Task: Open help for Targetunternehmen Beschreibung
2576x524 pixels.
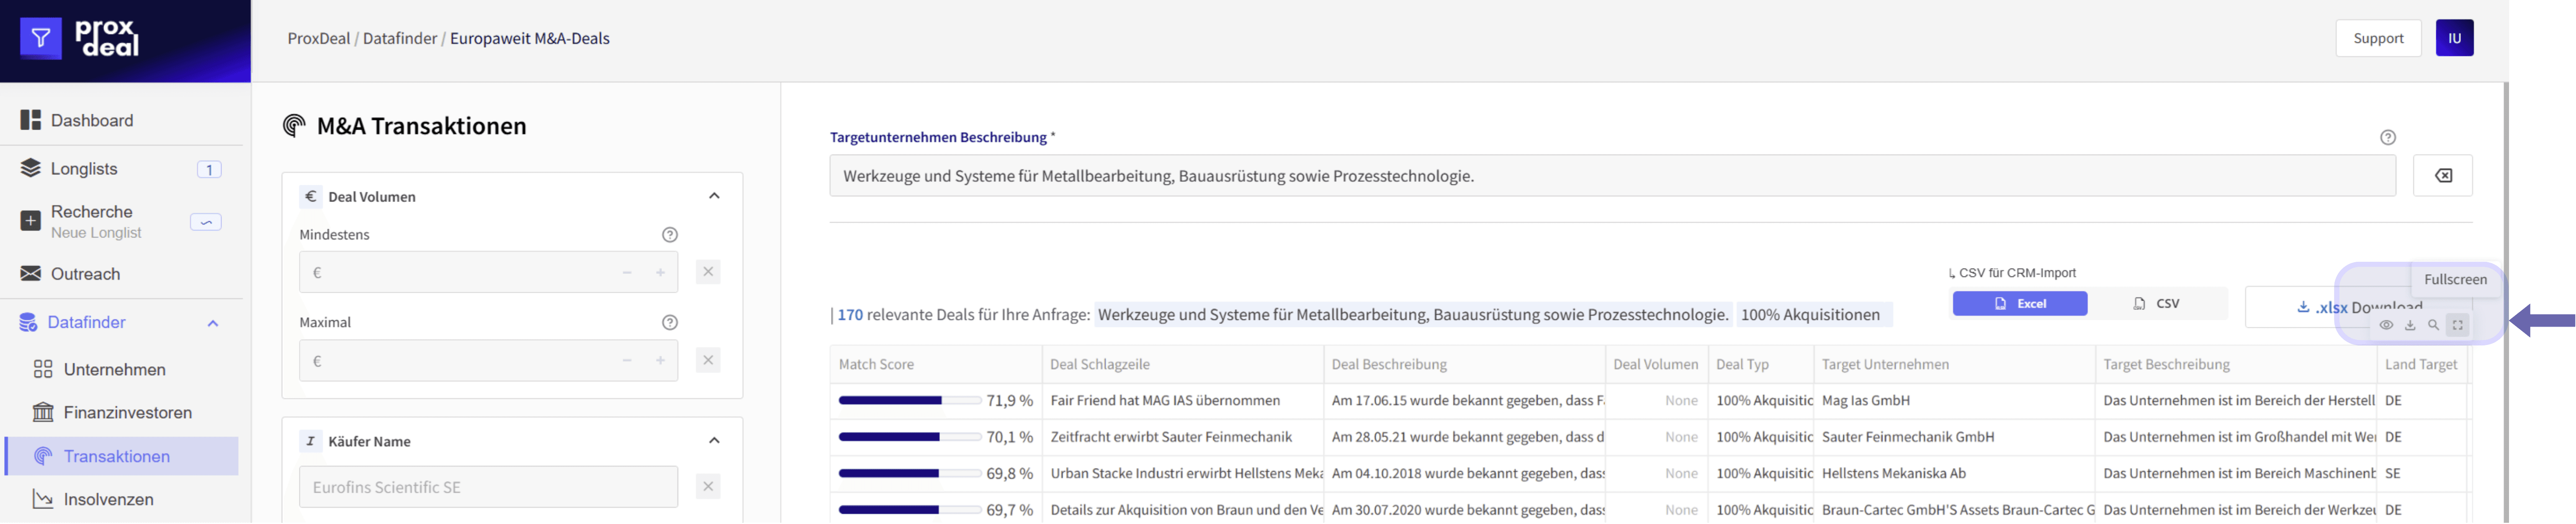Action: click(2387, 138)
